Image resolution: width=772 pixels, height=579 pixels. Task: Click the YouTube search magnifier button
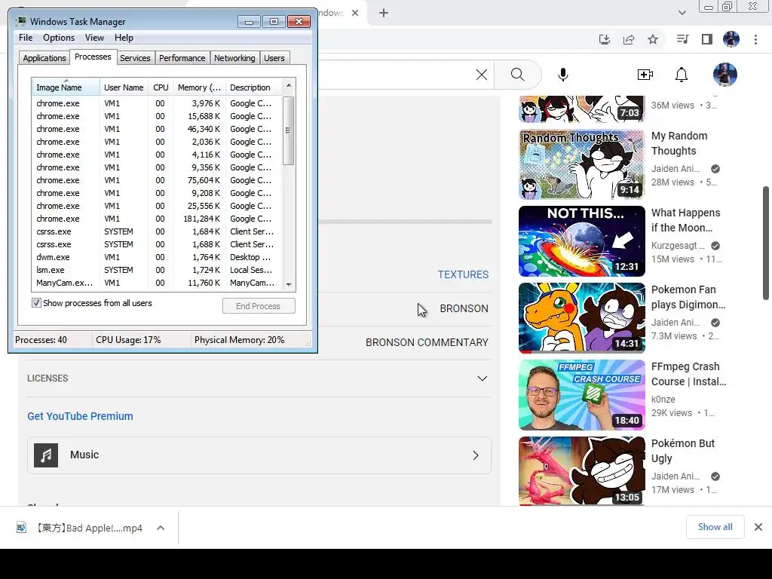517,75
